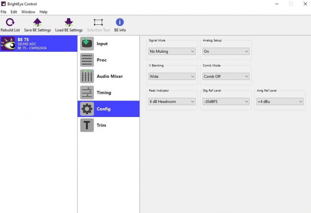Click the Rebuild List toolbar icon

tap(10, 22)
